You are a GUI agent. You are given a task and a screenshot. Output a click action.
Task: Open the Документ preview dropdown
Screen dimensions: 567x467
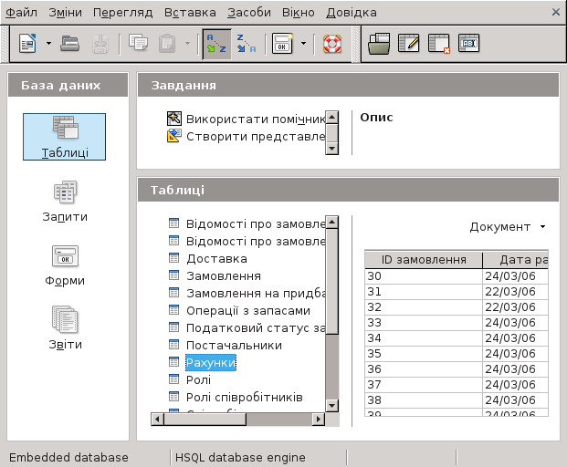tap(508, 227)
